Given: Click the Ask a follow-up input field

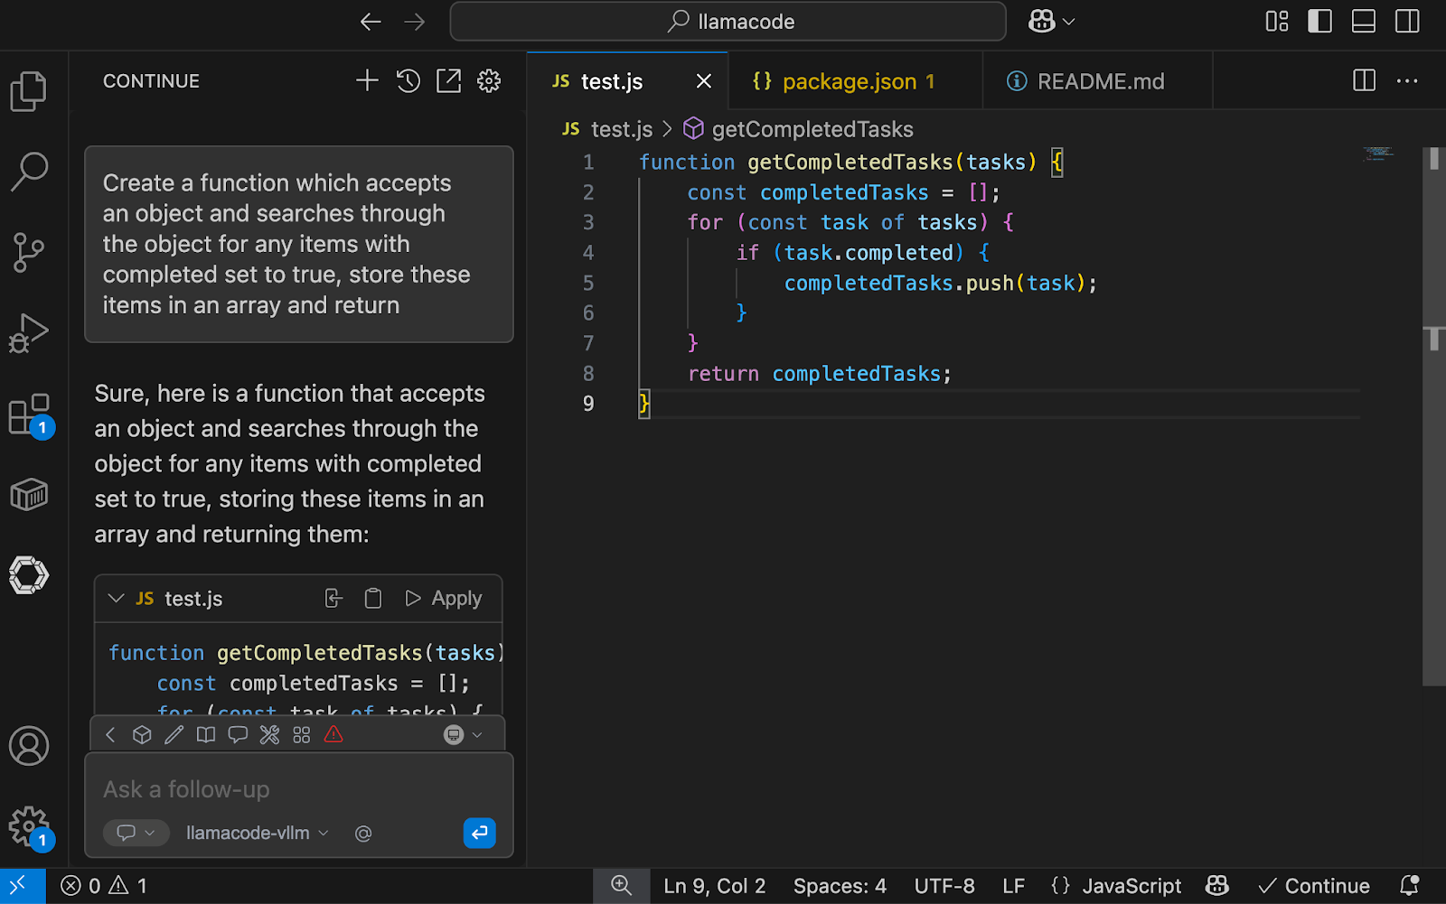Looking at the screenshot, I should 298,789.
